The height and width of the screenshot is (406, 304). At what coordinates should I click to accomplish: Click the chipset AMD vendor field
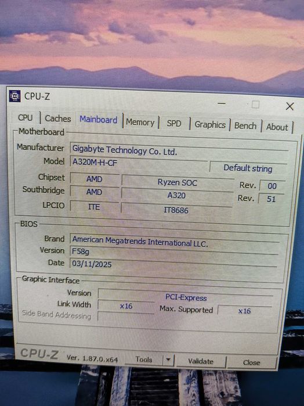coord(95,179)
